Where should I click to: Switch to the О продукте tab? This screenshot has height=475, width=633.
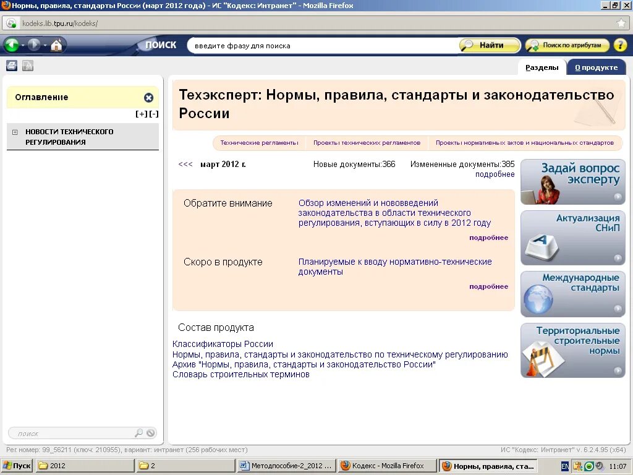pos(597,67)
